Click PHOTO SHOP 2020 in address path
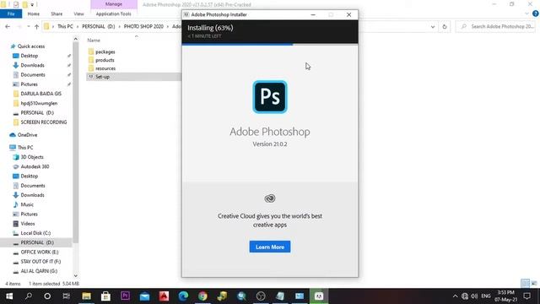Viewport: 540px width, 304px height. coord(143,26)
